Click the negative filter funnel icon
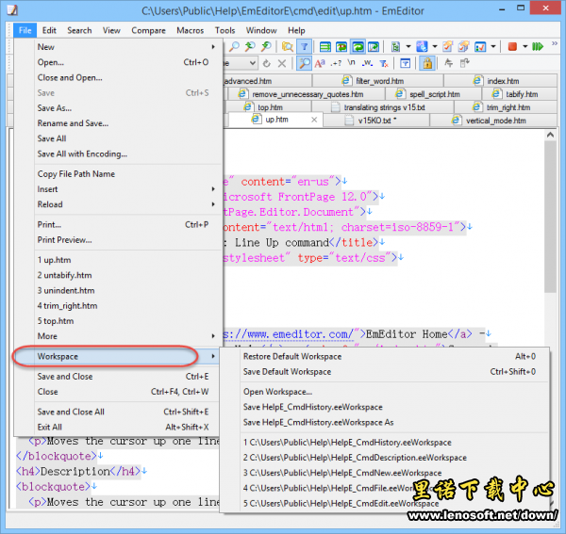566x534 pixels. coord(384,63)
